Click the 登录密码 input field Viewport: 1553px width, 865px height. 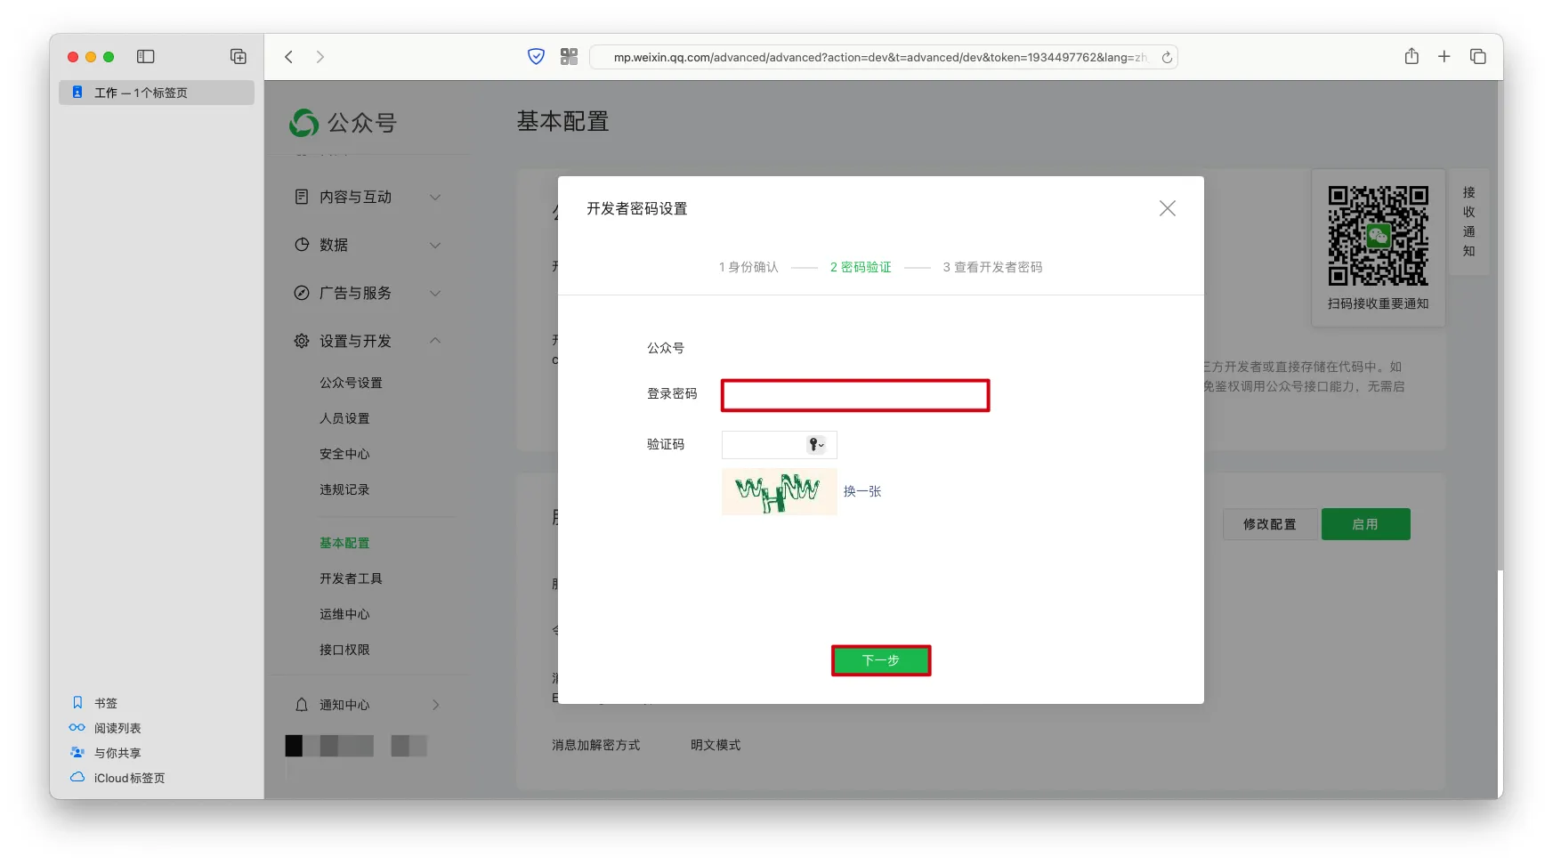(x=854, y=395)
